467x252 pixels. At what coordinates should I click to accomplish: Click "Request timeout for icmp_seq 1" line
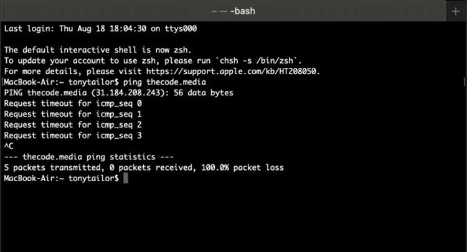[73, 114]
